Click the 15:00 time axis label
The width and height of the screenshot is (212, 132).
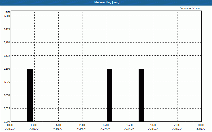130,125
